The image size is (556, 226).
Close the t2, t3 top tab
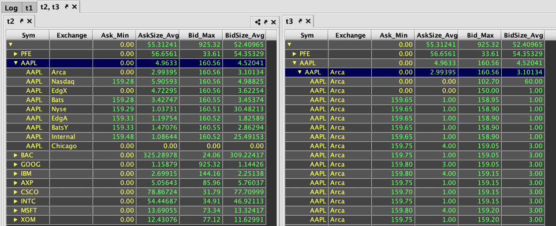[74, 7]
